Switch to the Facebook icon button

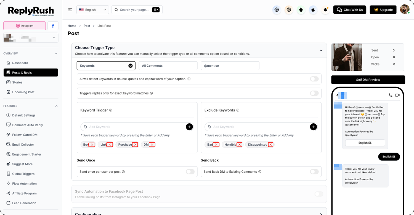[x=53, y=26]
